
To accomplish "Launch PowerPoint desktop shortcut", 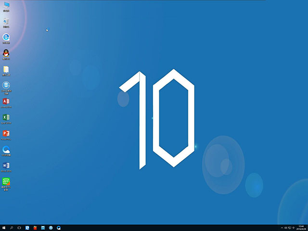I will tap(6, 133).
